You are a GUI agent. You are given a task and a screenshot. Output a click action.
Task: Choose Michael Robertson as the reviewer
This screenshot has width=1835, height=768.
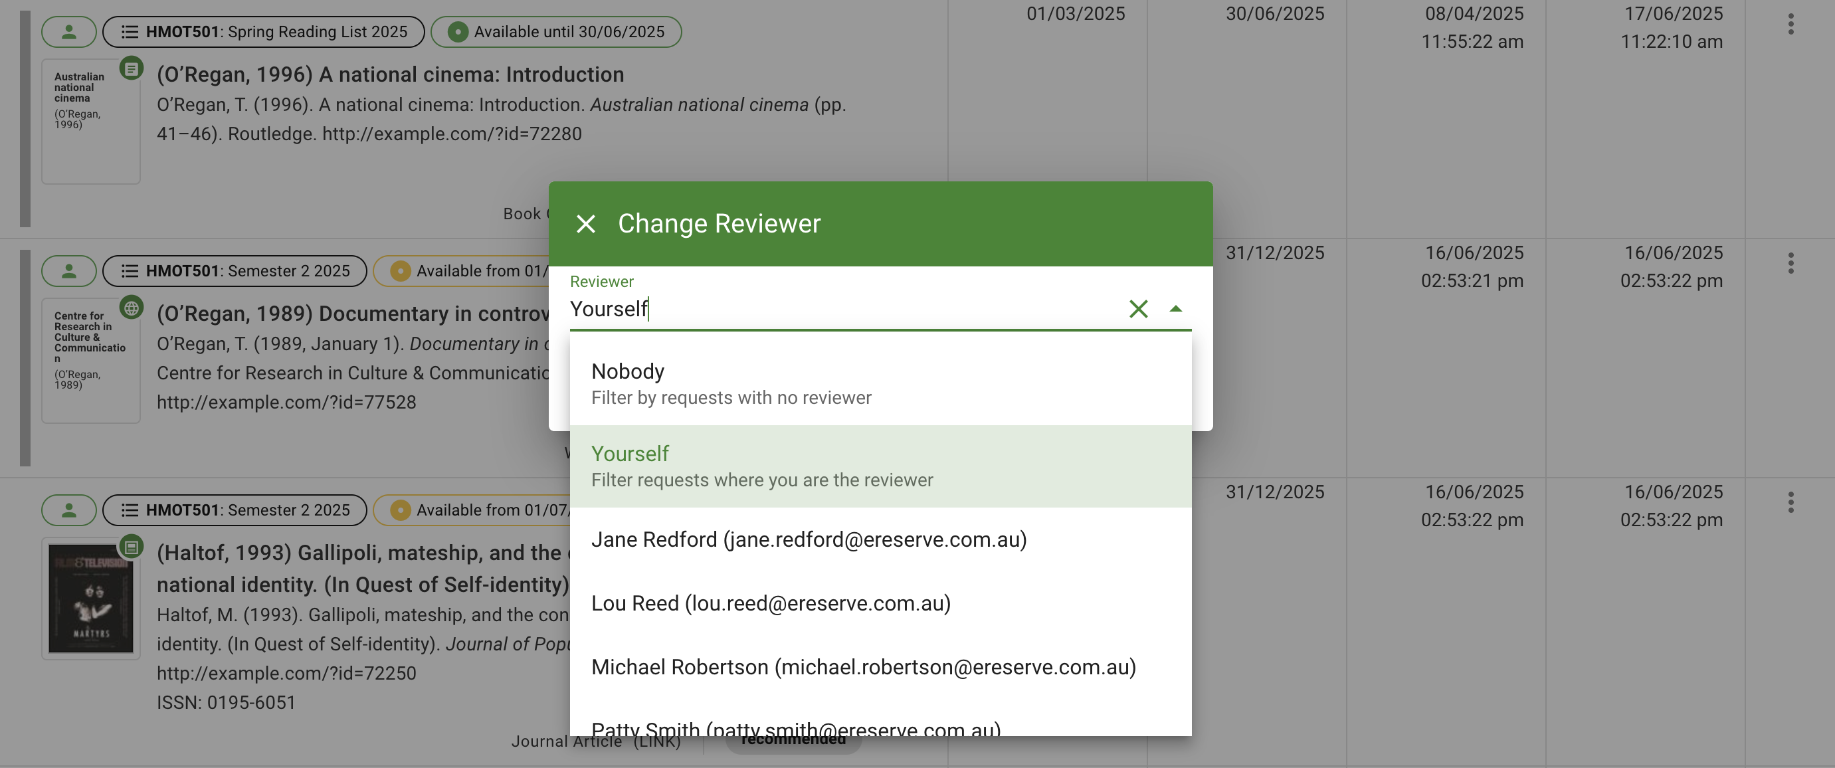(x=862, y=667)
